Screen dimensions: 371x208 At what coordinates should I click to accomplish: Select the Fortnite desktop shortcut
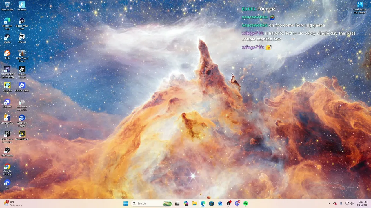22,6
